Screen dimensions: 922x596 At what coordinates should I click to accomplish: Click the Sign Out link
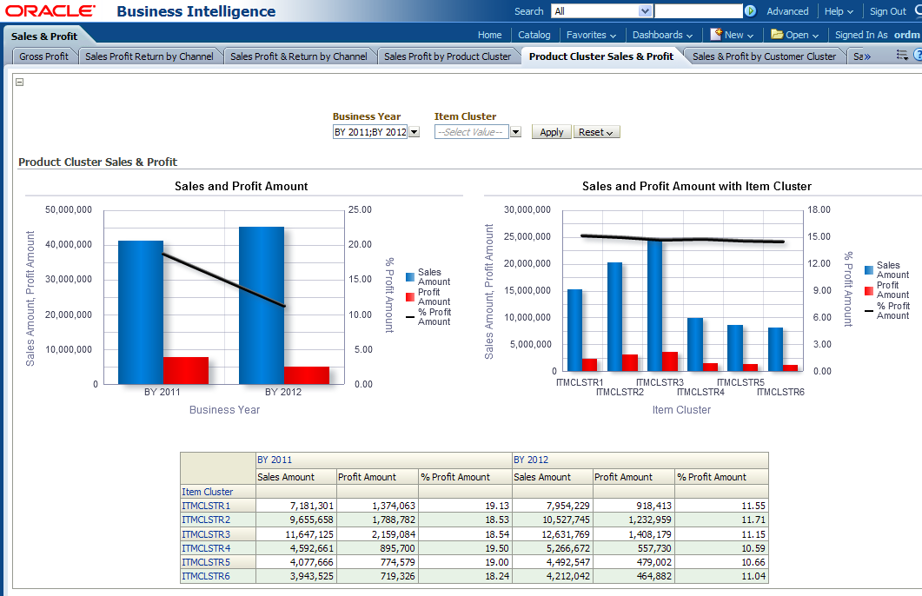coord(887,11)
